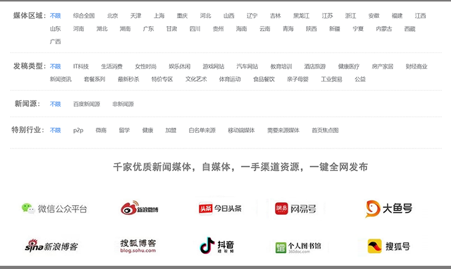
Task: Pick 财经商业 article type
Action: tap(417, 66)
